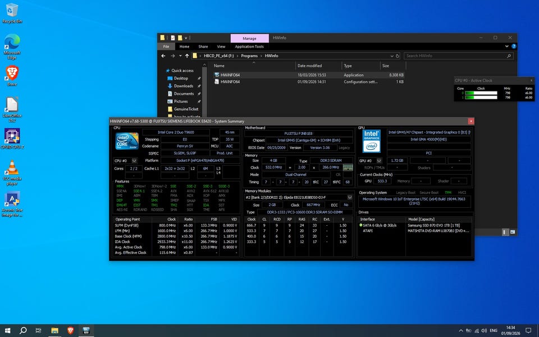
Task: Sort files by Date modified column
Action: (x=319, y=66)
